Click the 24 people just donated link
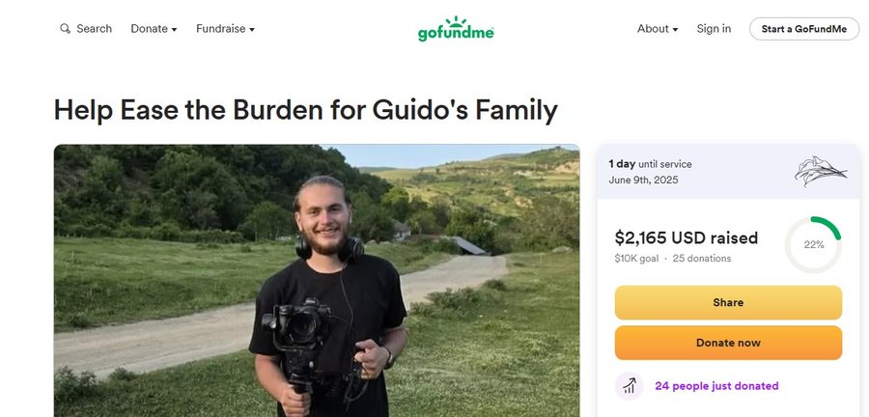 716,386
